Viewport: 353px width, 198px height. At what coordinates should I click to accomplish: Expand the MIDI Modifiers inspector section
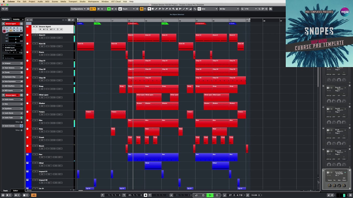tap(12, 86)
